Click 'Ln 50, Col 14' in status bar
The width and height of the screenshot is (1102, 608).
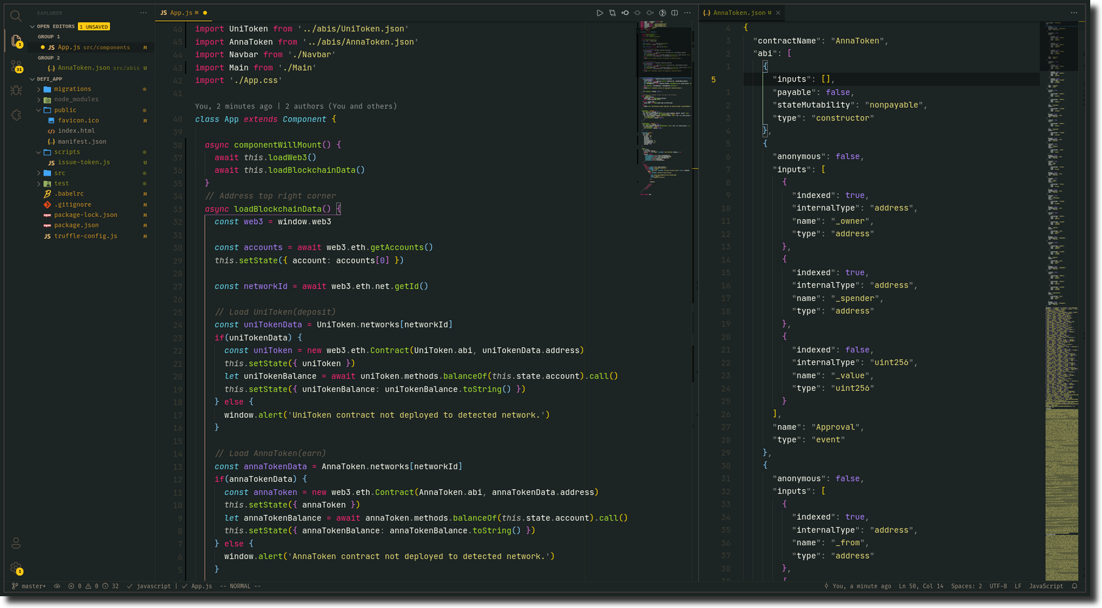(x=921, y=586)
